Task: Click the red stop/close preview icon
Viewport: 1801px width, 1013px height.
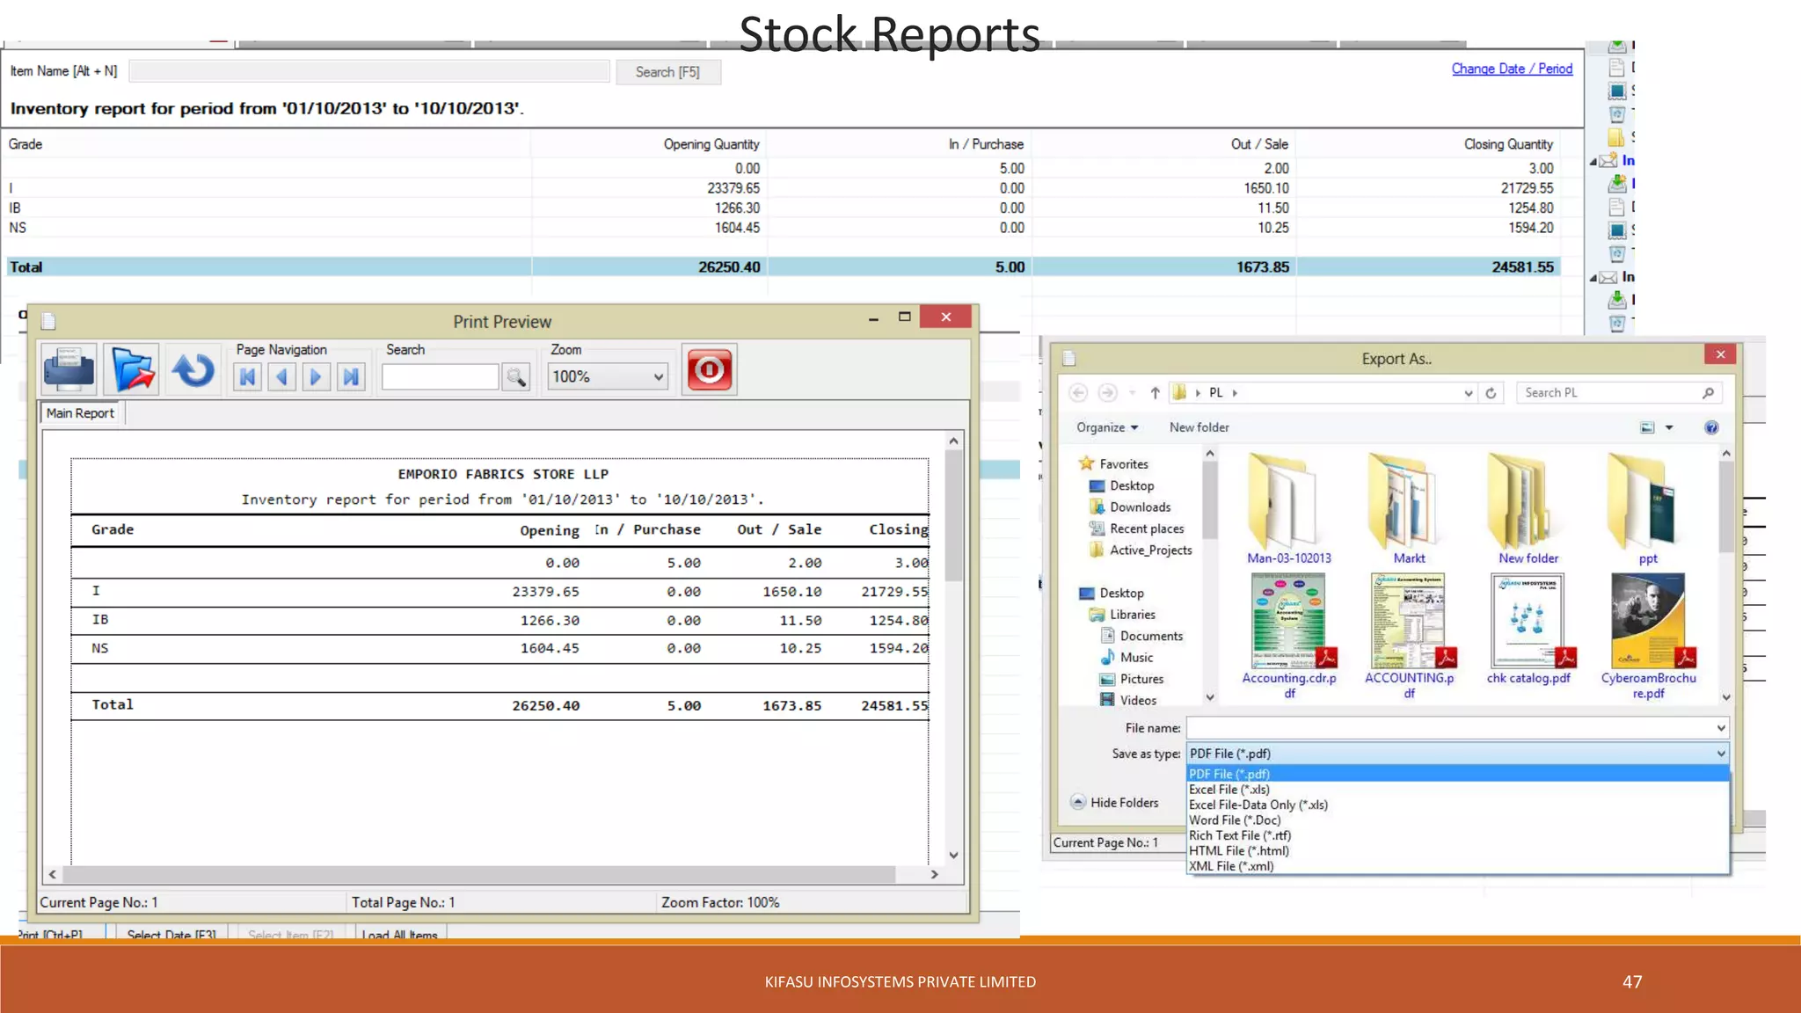Action: coord(709,369)
